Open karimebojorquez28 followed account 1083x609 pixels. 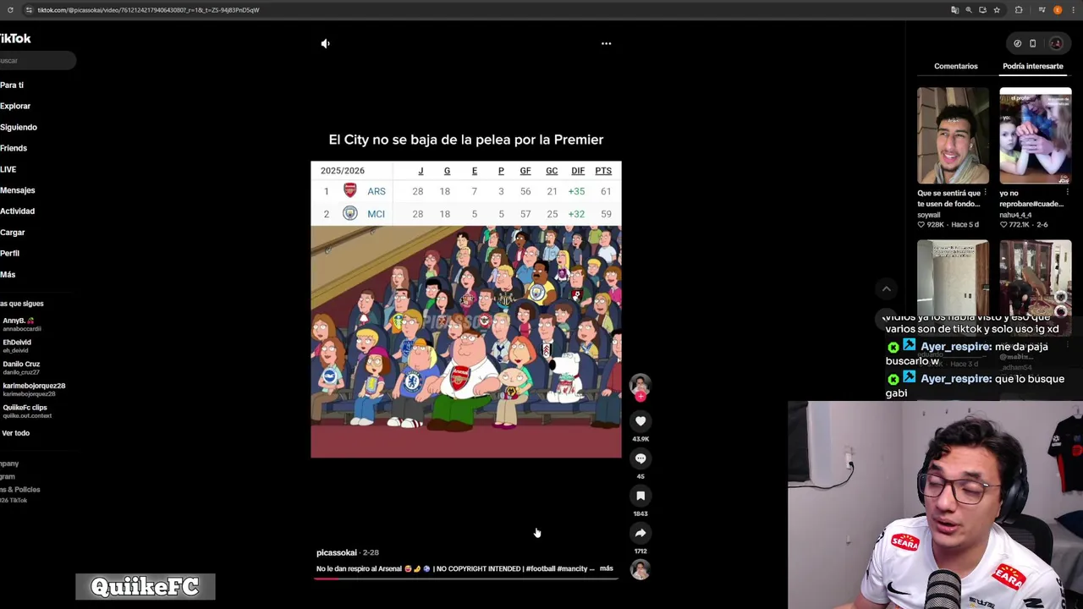coord(34,389)
